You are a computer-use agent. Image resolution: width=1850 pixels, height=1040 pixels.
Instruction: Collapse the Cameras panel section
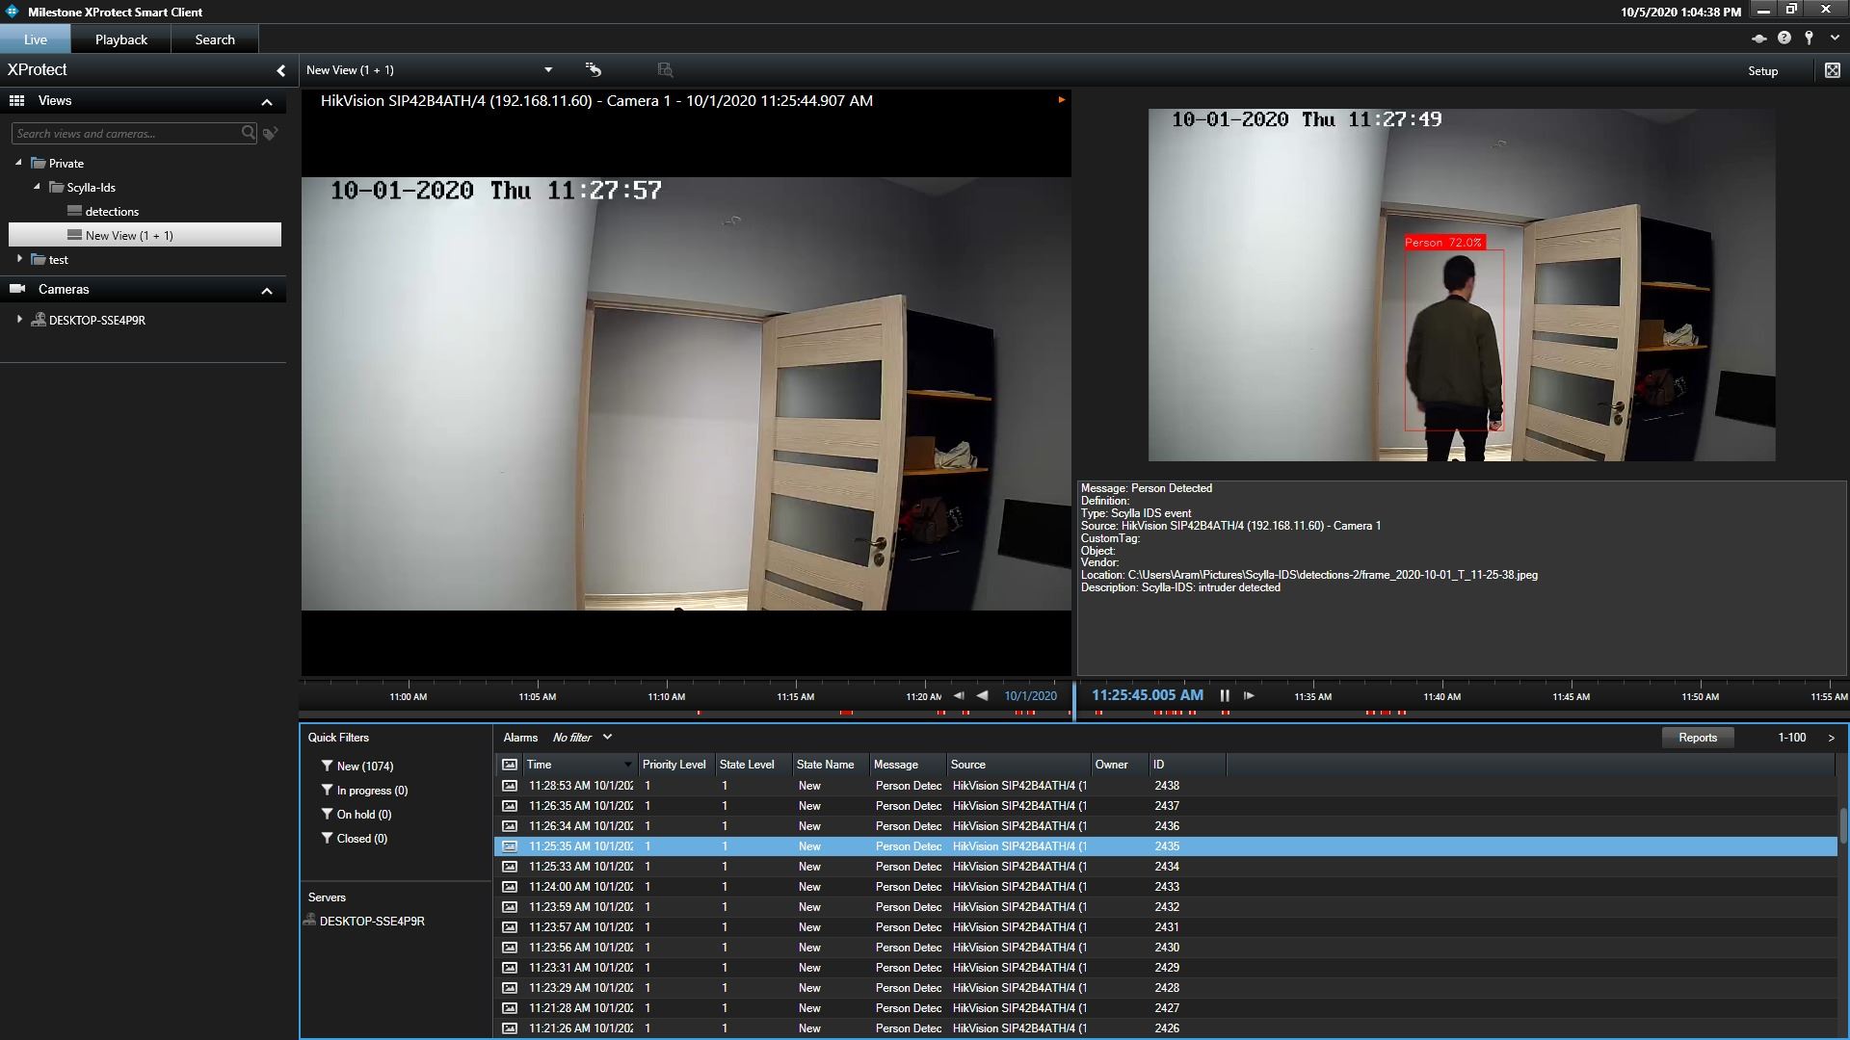[x=267, y=290]
